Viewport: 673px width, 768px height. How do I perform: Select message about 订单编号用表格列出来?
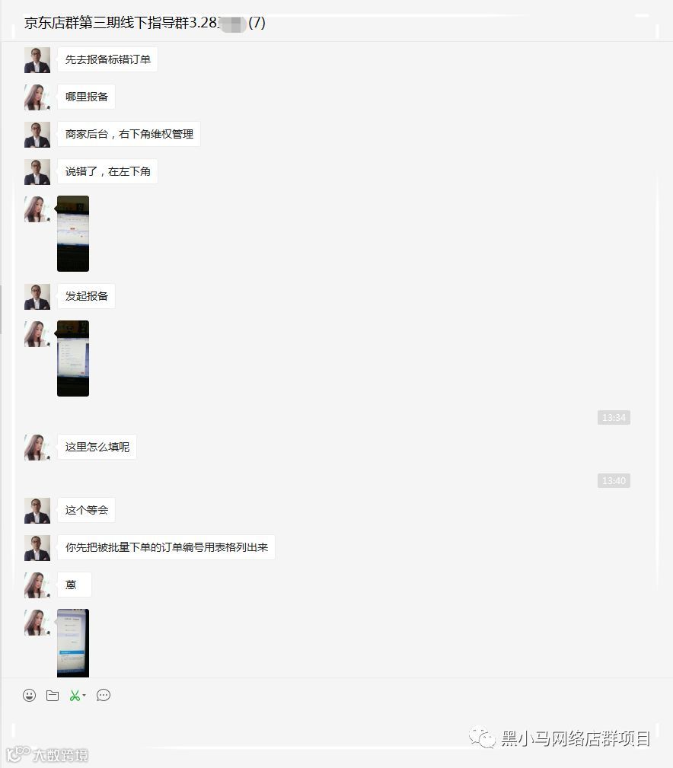166,547
